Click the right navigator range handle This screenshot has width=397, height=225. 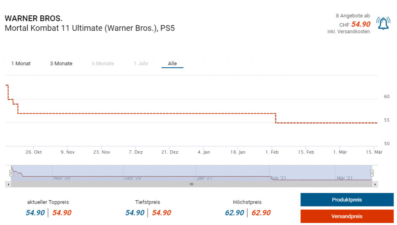click(372, 173)
